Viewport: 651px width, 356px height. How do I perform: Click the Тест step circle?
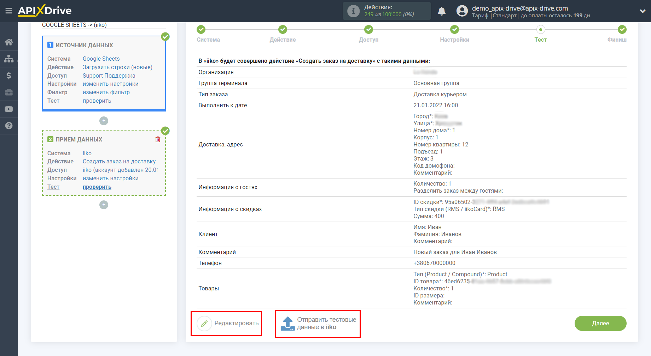click(541, 29)
